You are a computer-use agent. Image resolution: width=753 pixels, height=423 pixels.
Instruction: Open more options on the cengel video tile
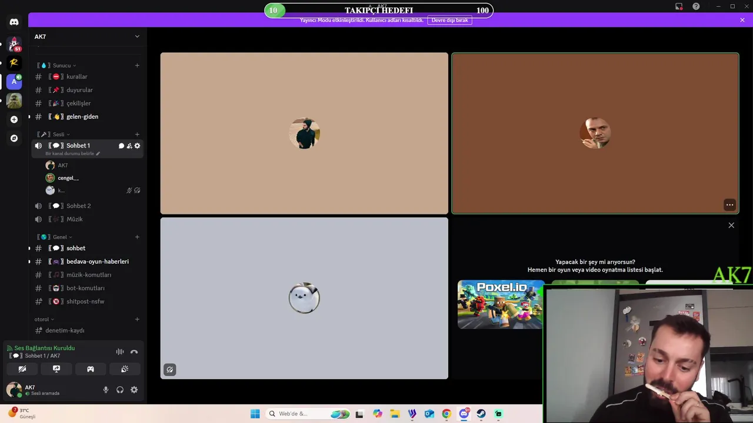(x=729, y=205)
